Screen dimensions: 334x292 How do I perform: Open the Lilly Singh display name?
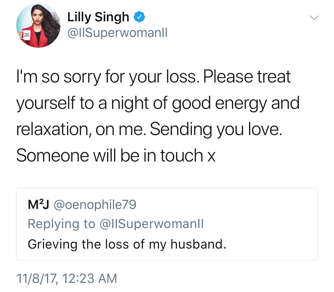(98, 17)
